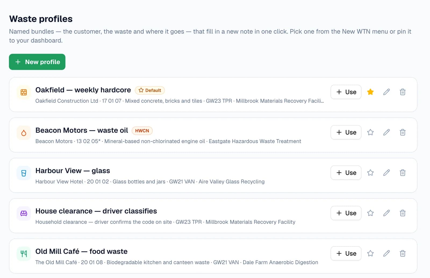Click the Aire Valley Glass Recycling details line
Screen dimensions: 430x278
coord(150,182)
